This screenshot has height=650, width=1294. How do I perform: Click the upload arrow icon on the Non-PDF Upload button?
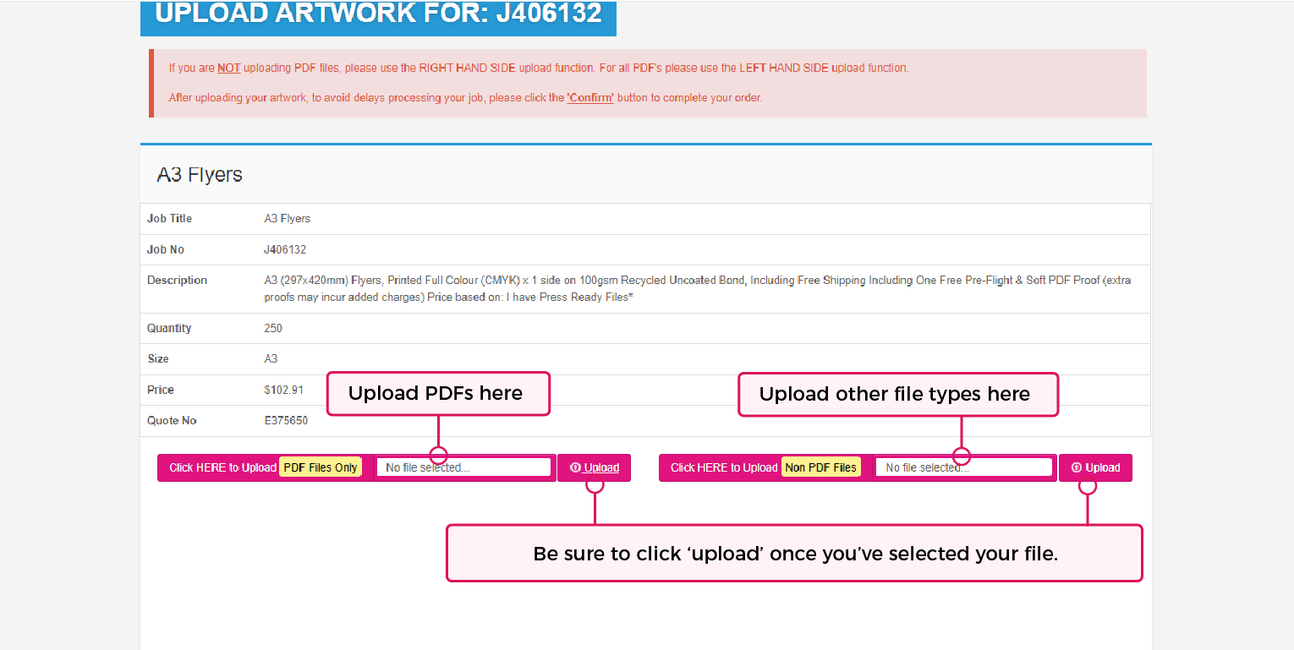pyautogui.click(x=1075, y=467)
